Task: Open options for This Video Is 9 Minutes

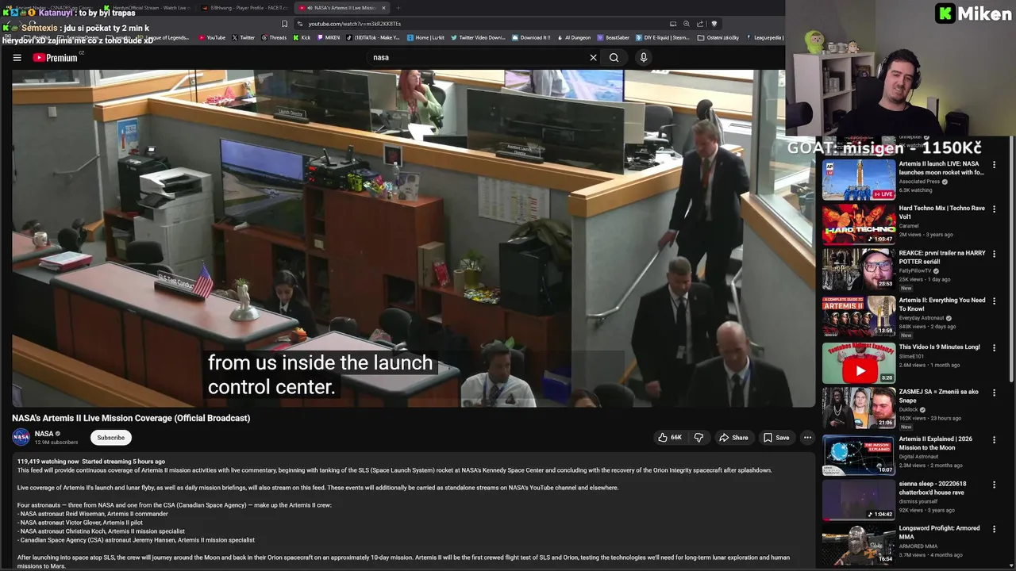Action: click(994, 348)
